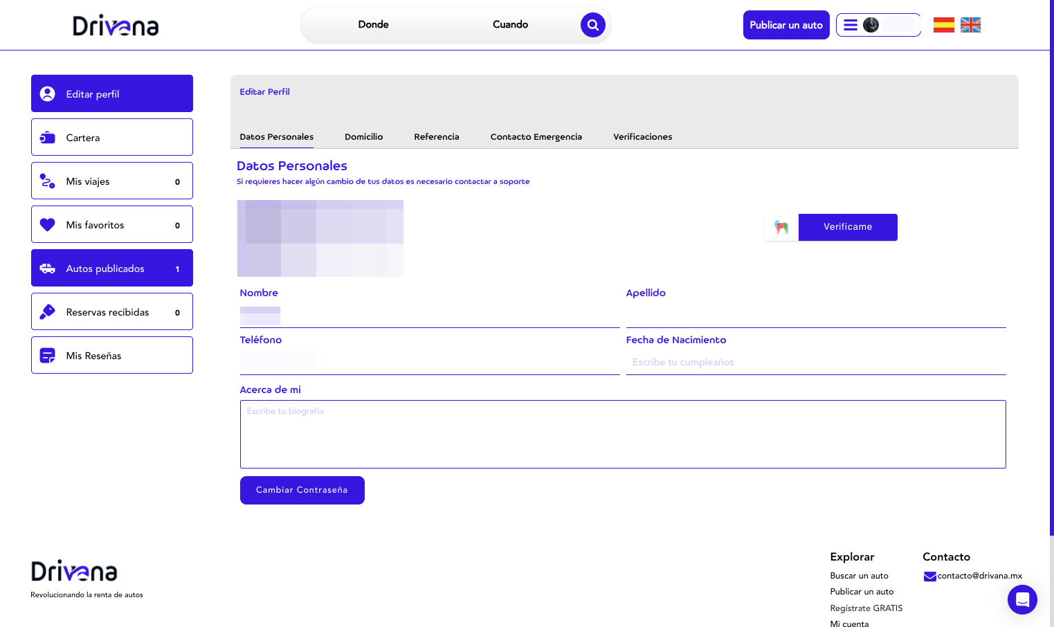Click the Cambiar Contraseña button
Screen dimensions: 1054x627
(x=302, y=490)
